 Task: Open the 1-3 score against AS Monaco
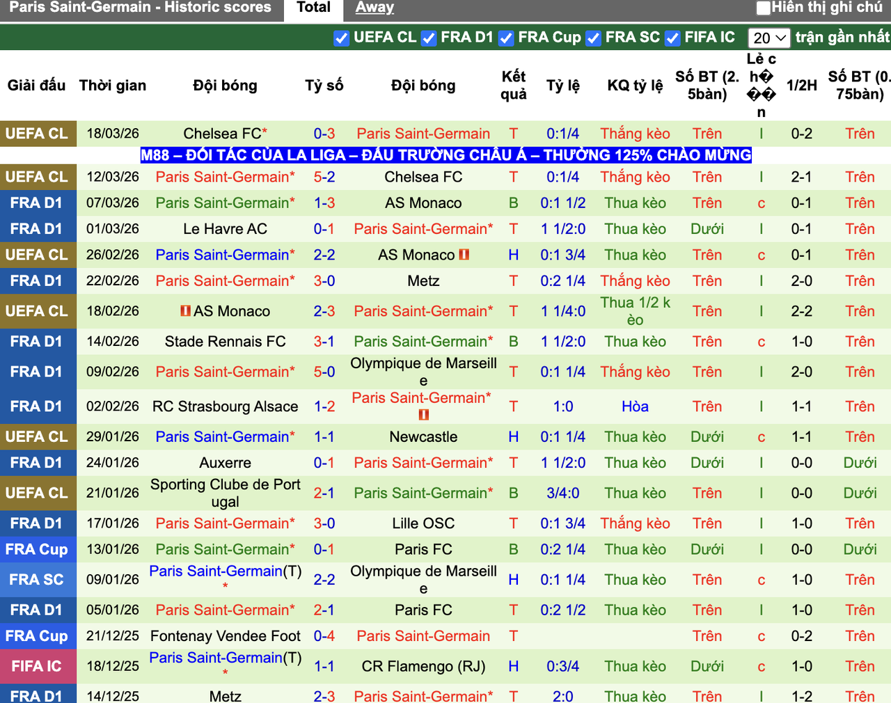pos(324,203)
